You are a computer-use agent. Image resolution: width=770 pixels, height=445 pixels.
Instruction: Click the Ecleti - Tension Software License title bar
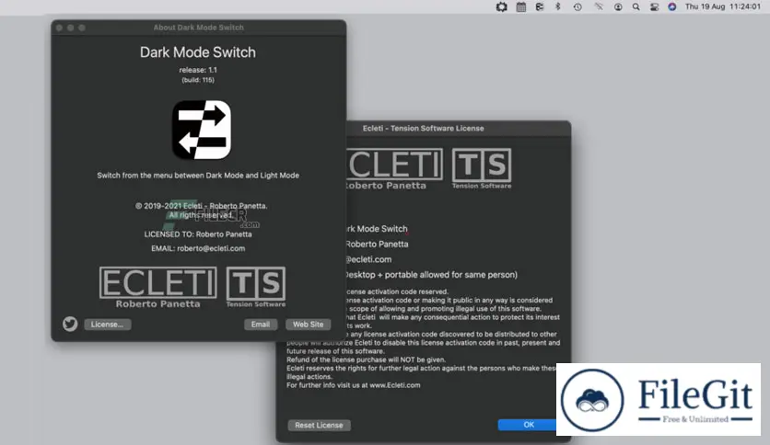(x=459, y=128)
